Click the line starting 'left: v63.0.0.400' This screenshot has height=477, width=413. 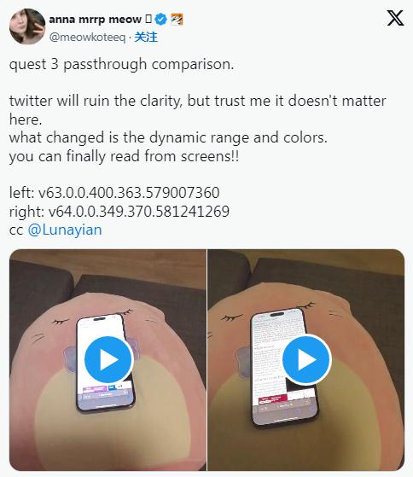(114, 193)
